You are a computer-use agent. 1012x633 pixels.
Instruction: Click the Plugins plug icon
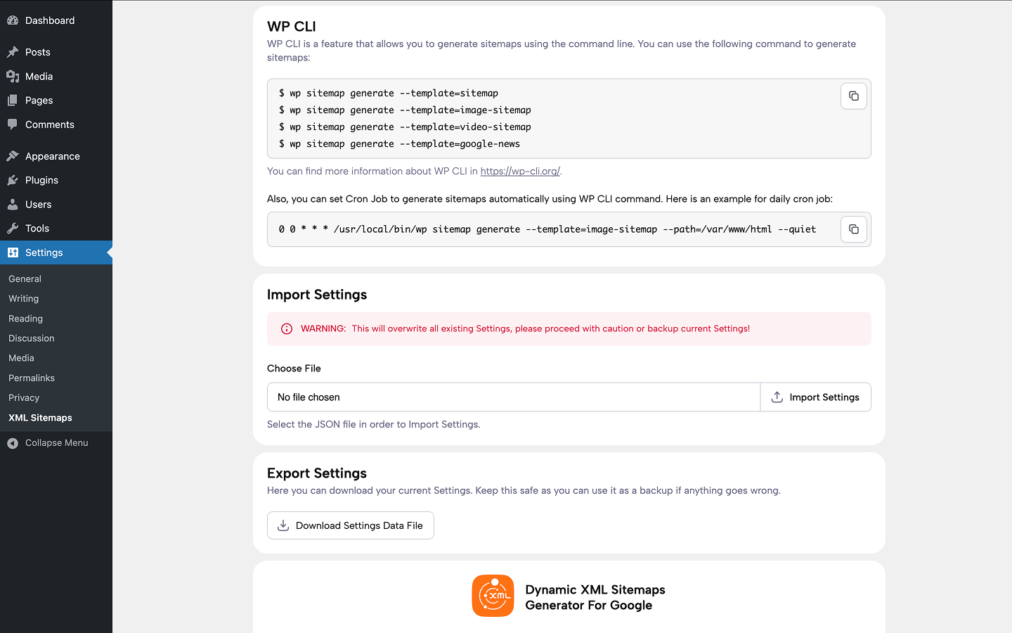[12, 180]
